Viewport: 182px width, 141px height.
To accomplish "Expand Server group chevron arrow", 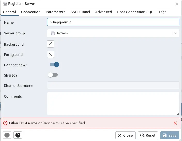I will click(x=176, y=33).
